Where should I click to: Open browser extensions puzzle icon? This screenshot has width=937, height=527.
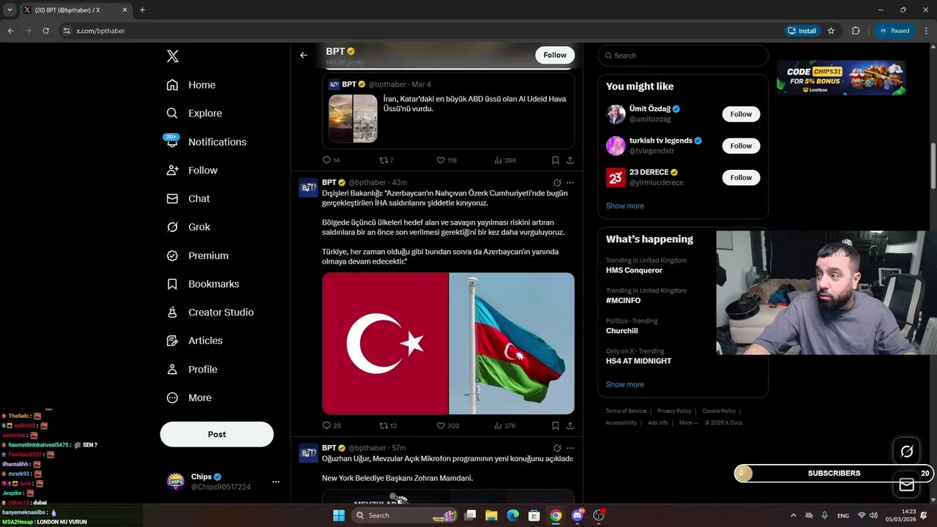pyautogui.click(x=856, y=31)
